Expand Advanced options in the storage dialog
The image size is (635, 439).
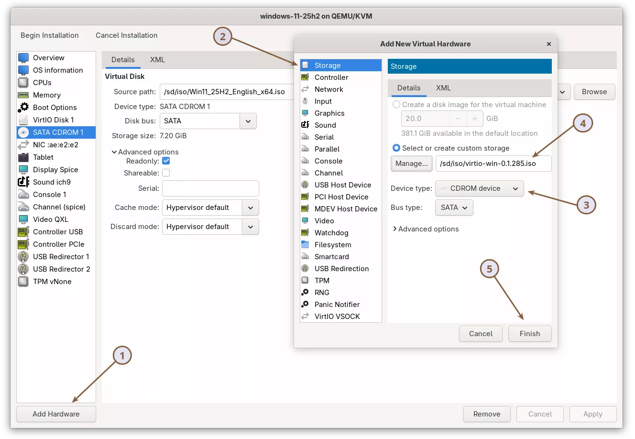[426, 229]
